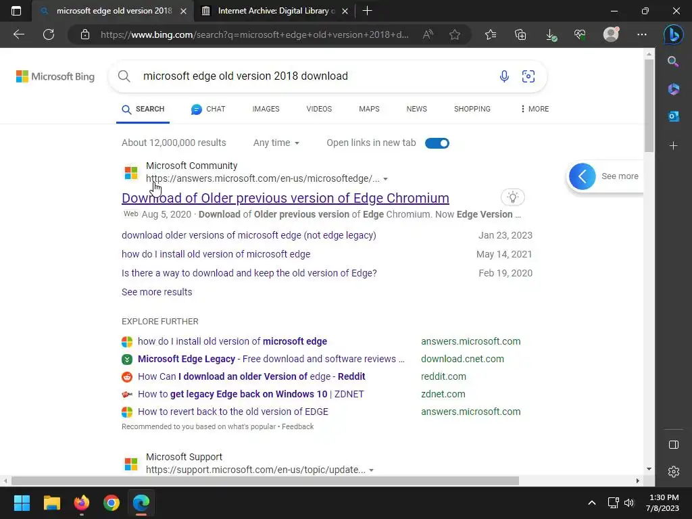Open How to revert back to old EDGE link

click(233, 412)
